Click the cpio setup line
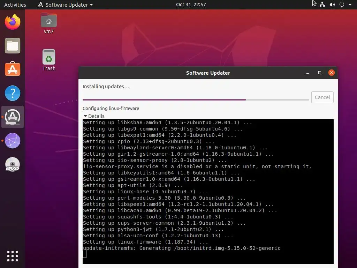Viewport: 357px width, 268px height. coord(149,142)
